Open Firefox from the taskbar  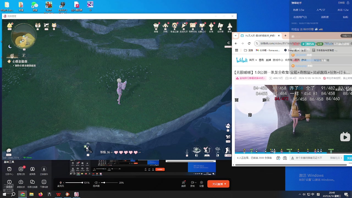(40, 194)
